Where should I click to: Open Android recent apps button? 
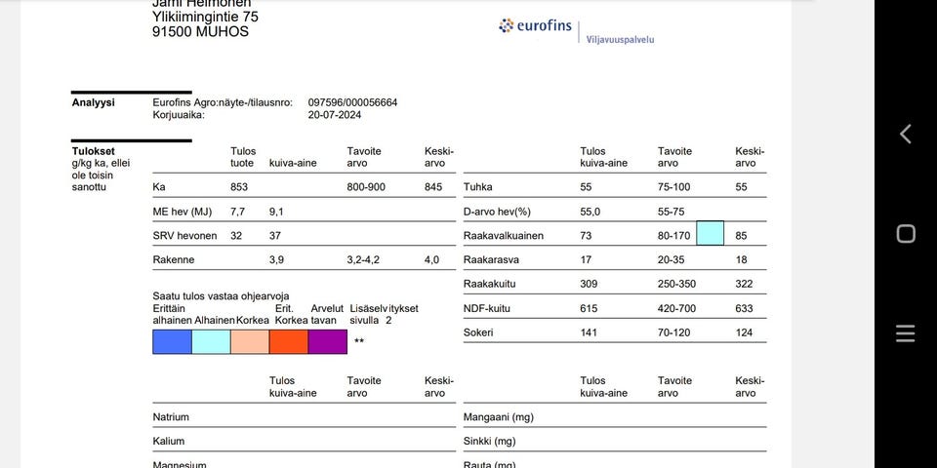906,333
